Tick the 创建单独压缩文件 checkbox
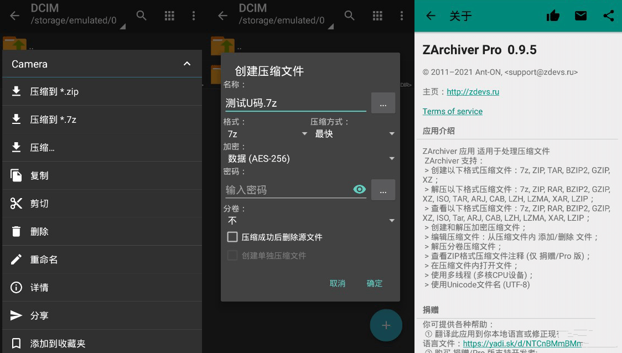 click(x=233, y=256)
